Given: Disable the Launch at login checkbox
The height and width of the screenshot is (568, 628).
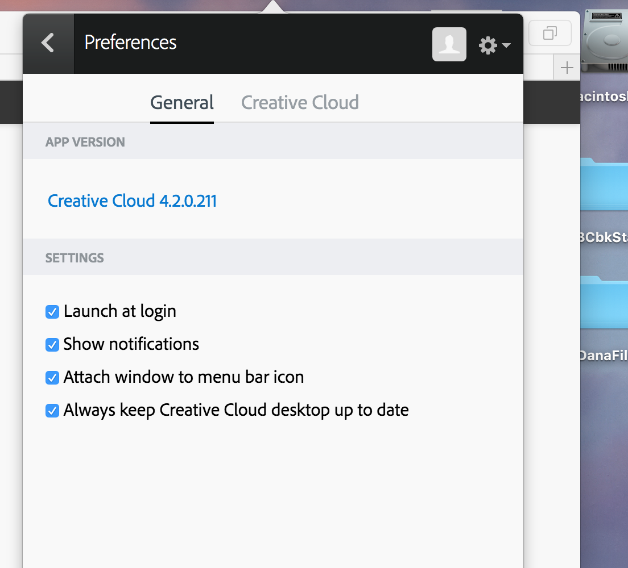Looking at the screenshot, I should tap(52, 312).
